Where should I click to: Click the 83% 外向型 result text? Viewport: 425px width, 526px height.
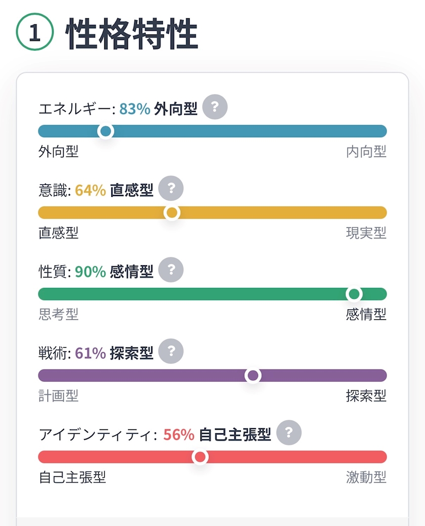(158, 109)
